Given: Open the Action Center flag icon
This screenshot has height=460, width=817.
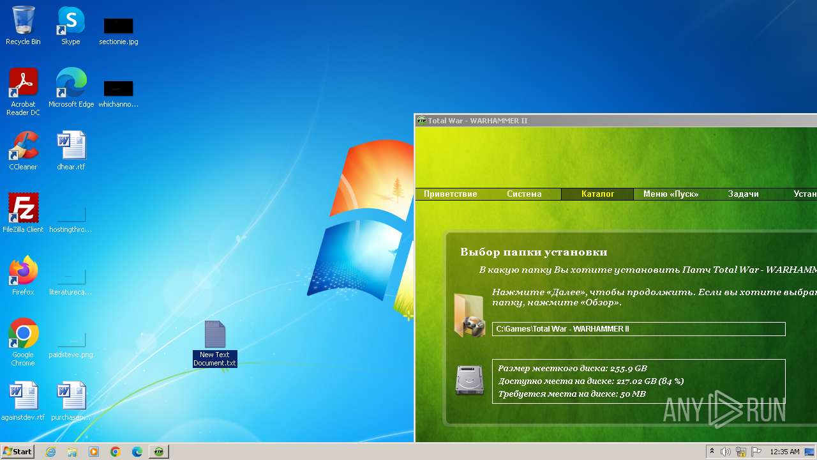Looking at the screenshot, I should coord(756,452).
